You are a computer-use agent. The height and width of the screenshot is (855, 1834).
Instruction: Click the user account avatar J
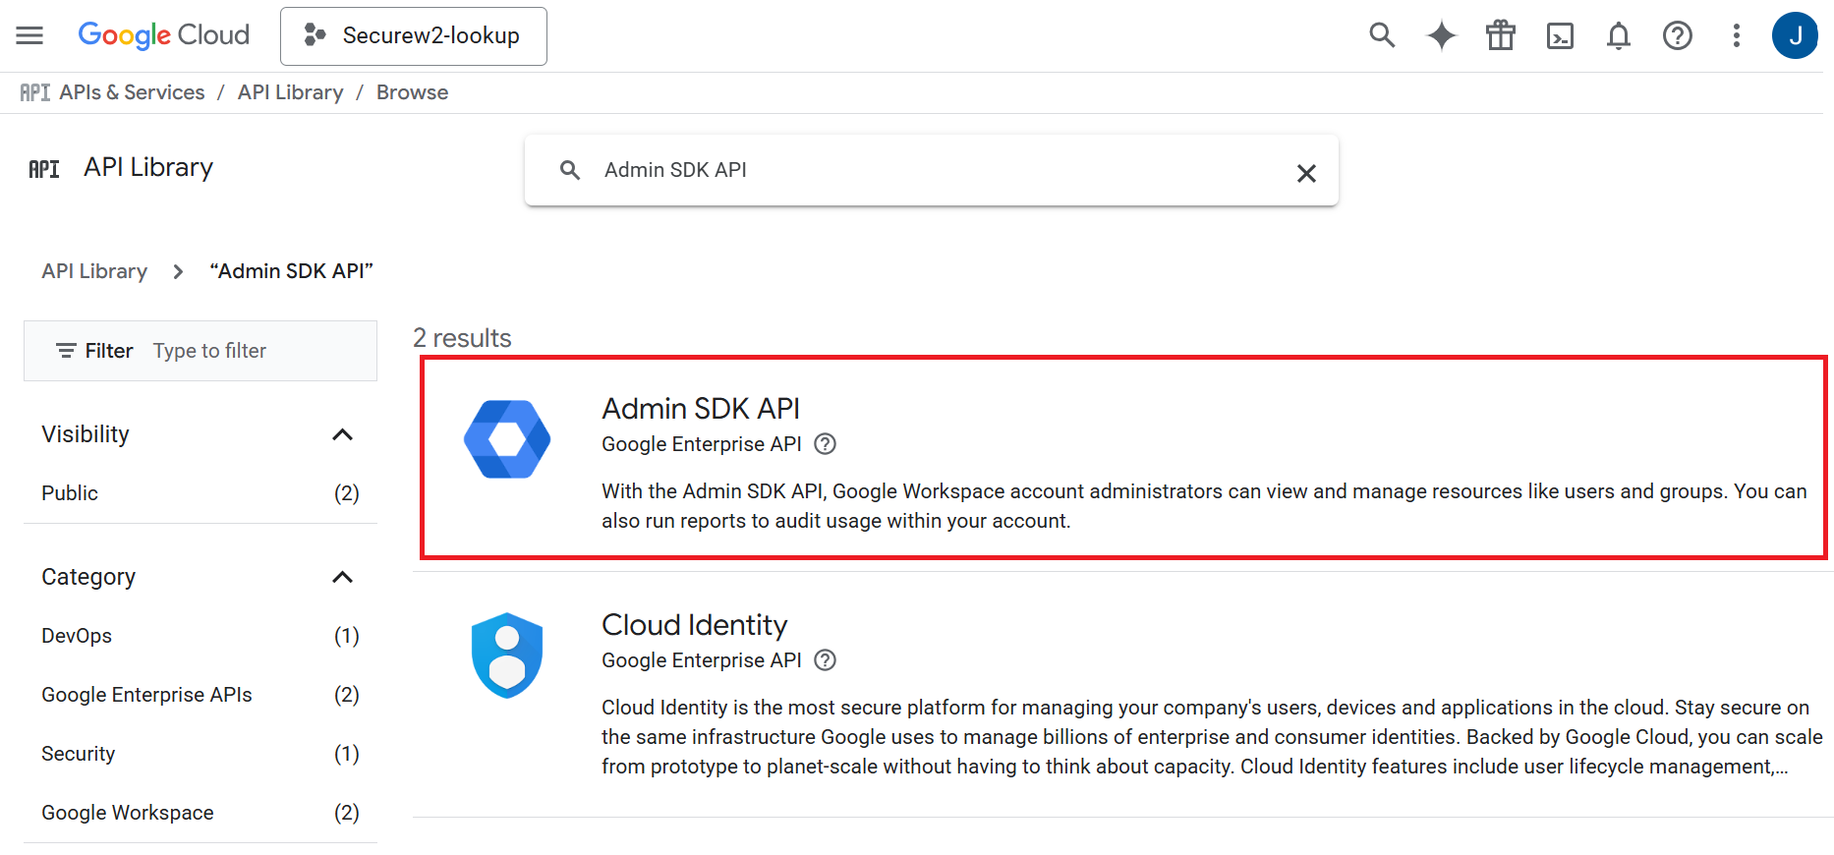coord(1794,36)
